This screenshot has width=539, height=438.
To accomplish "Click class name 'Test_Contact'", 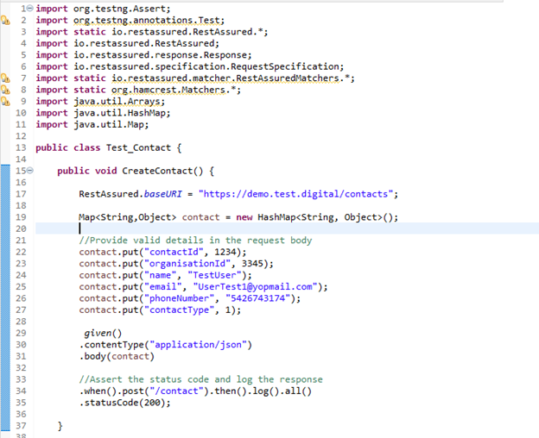I will tap(138, 147).
